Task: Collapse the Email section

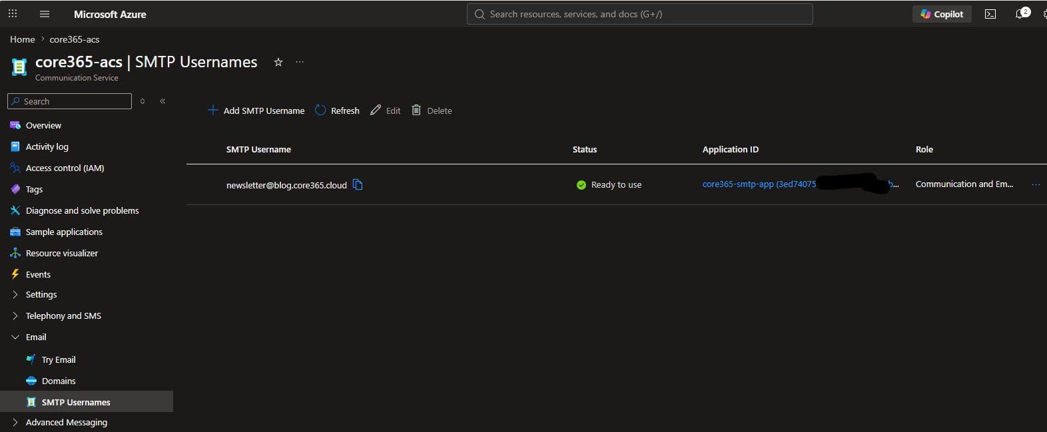Action: click(x=36, y=337)
